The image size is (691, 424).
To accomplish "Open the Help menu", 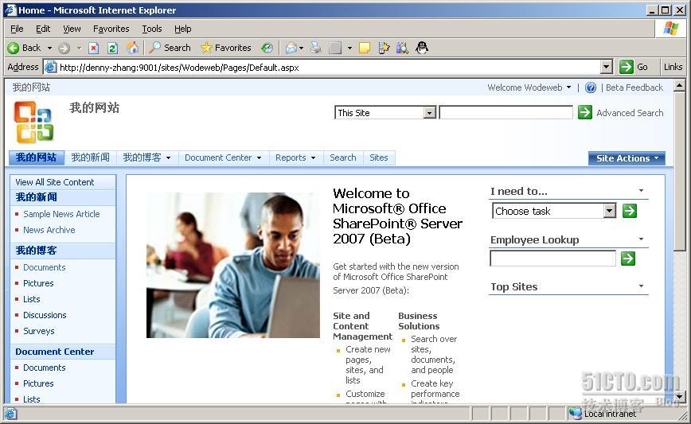I will (x=182, y=29).
